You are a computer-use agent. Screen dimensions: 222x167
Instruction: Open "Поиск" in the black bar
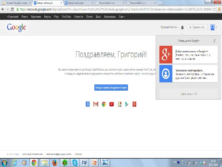pyautogui.click(x=25, y=17)
